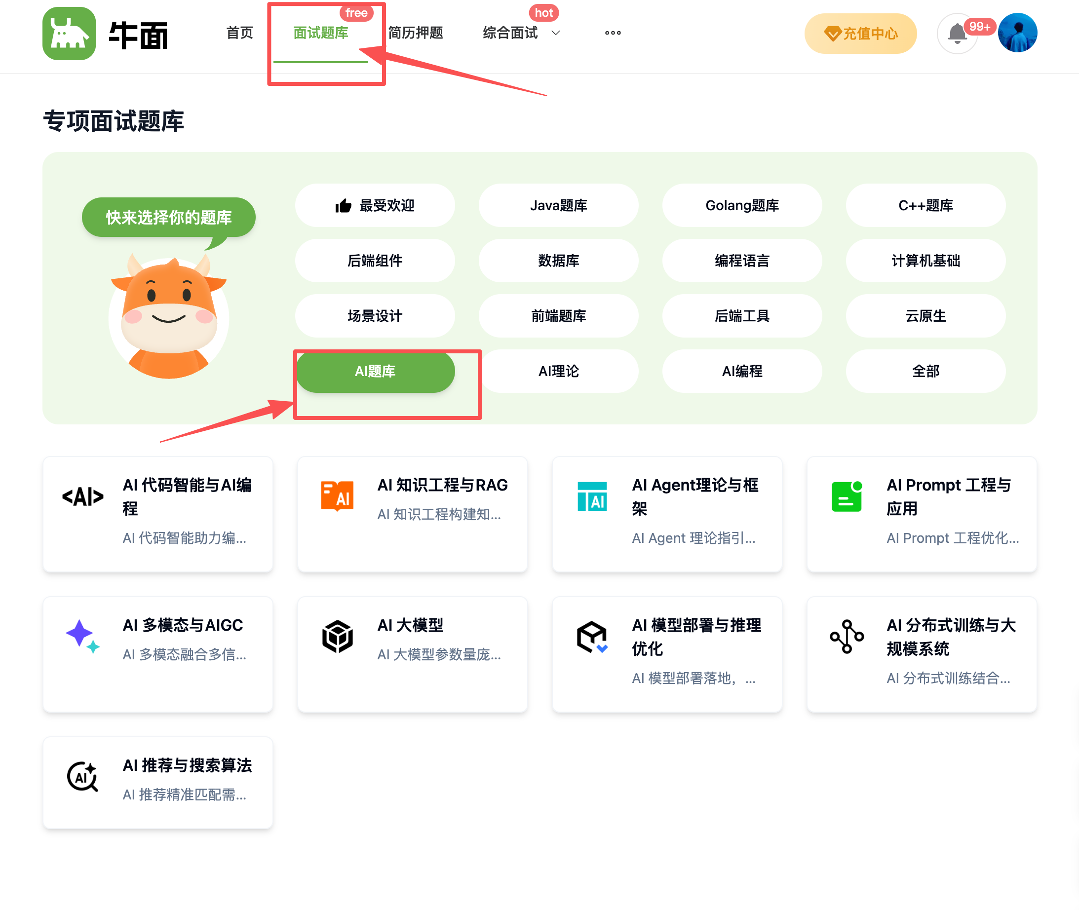
Task: Click the AI 代码智能 code bracket icon
Action: click(x=82, y=497)
